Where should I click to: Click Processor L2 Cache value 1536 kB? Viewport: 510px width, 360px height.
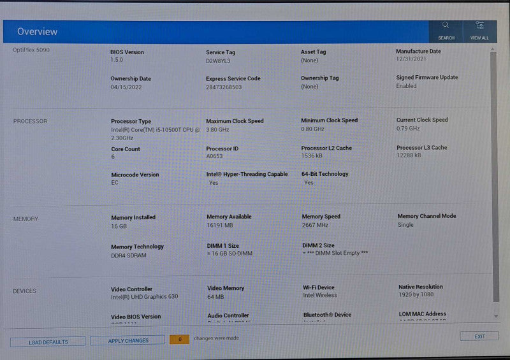(x=312, y=155)
